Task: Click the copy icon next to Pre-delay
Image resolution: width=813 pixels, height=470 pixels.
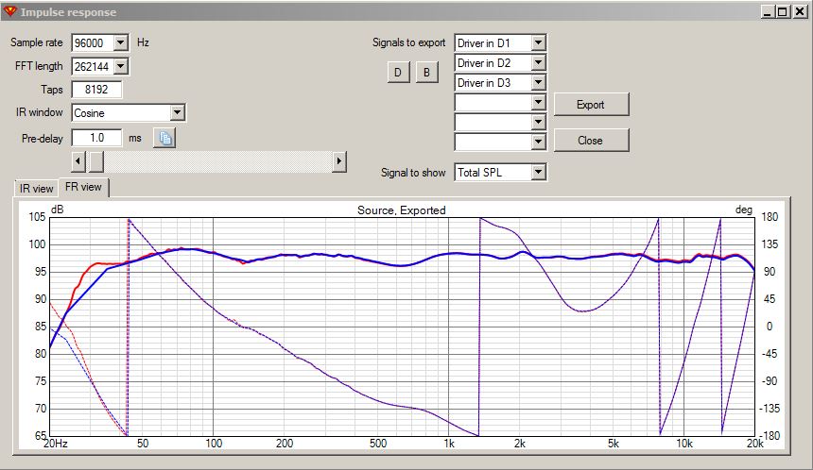Action: pos(165,139)
